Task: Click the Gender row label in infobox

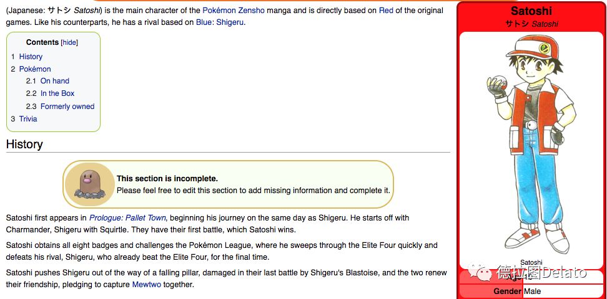Action: click(x=507, y=292)
